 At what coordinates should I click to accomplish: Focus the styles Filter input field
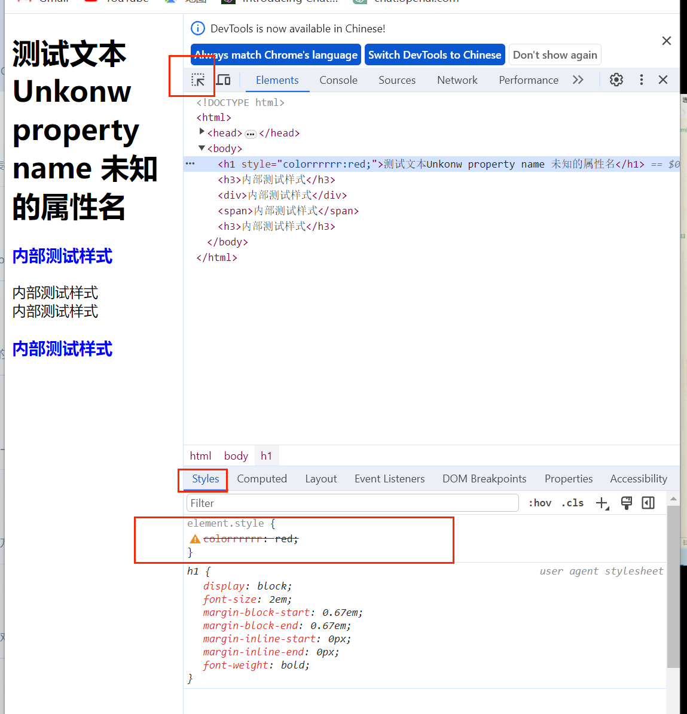pyautogui.click(x=353, y=503)
